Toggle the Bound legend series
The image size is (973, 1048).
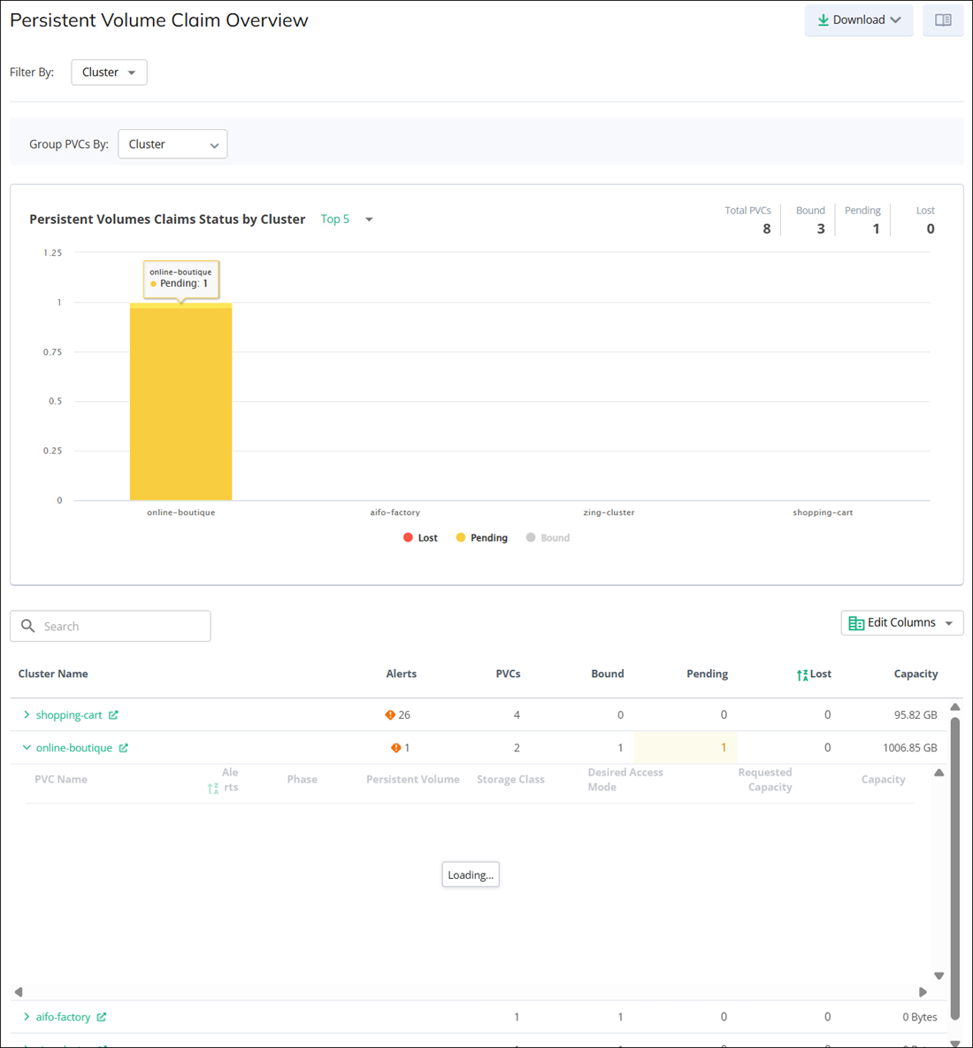[x=548, y=538]
